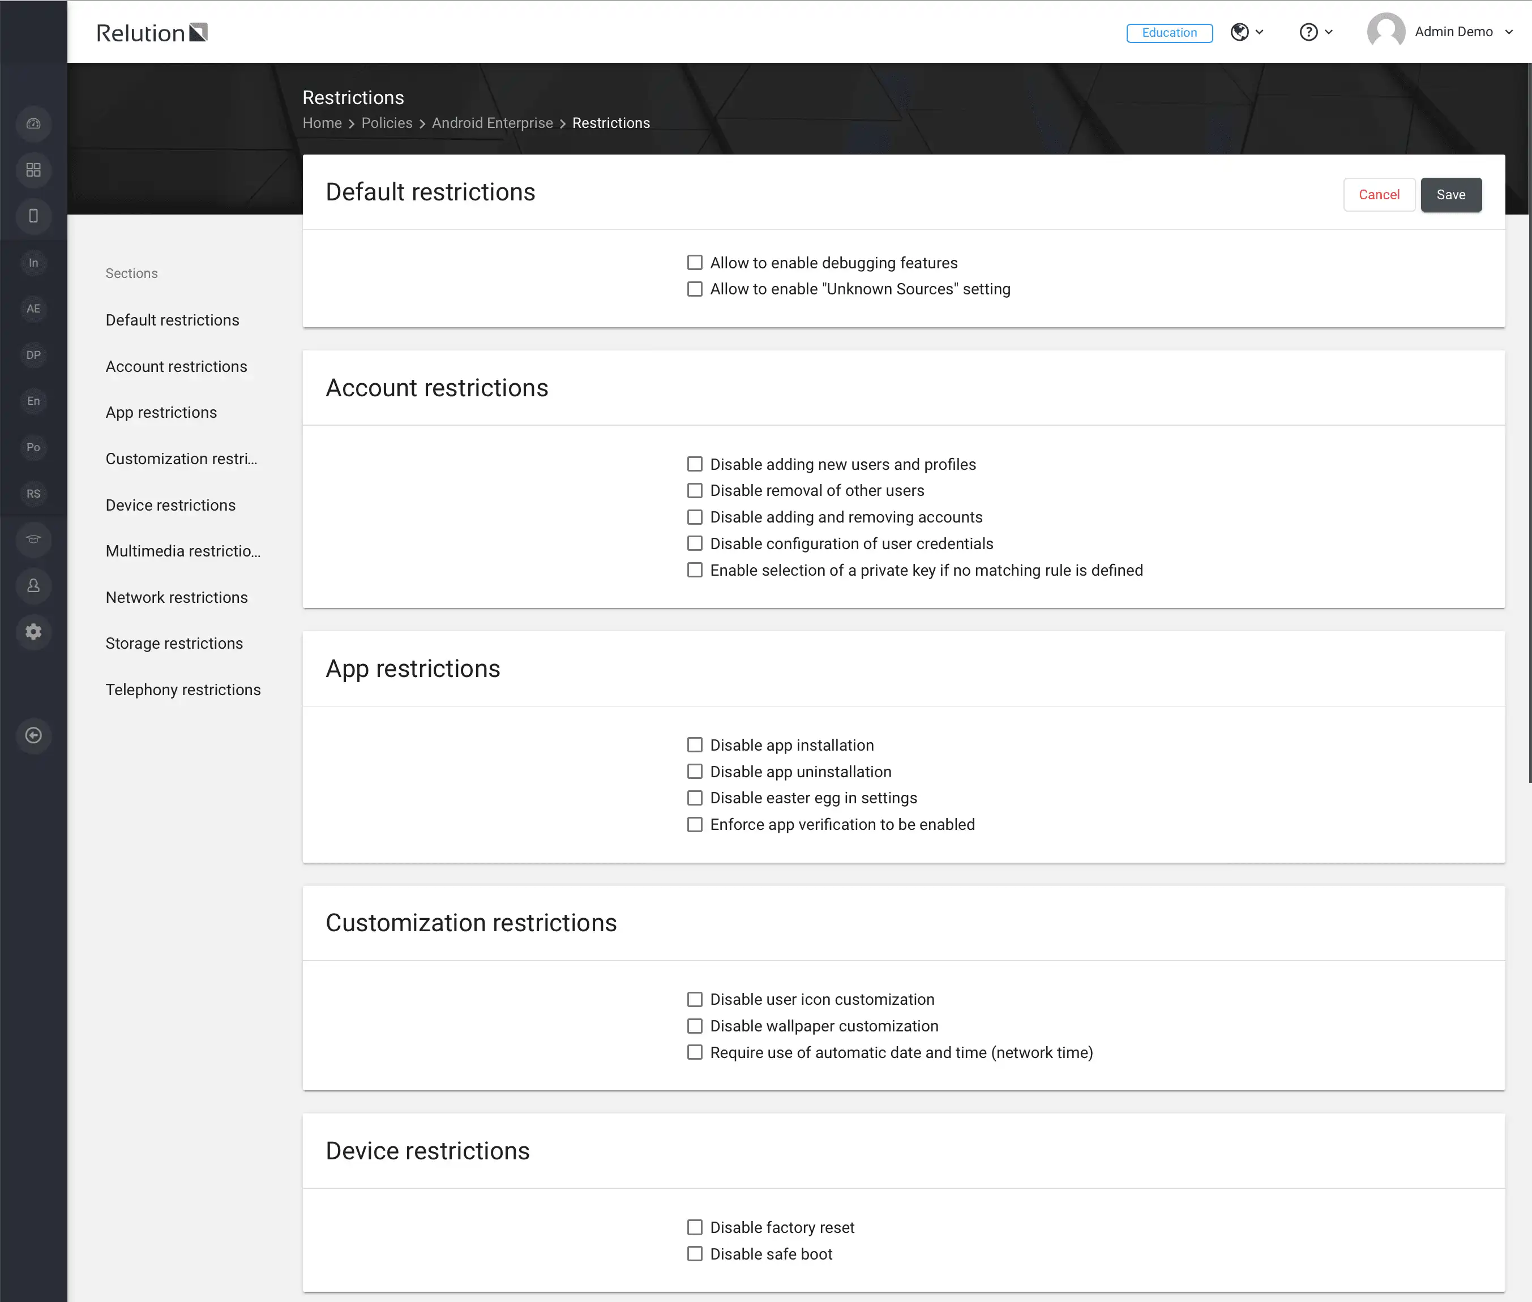This screenshot has width=1532, height=1302.
Task: Open the Home breadcrumb link
Action: coord(322,123)
